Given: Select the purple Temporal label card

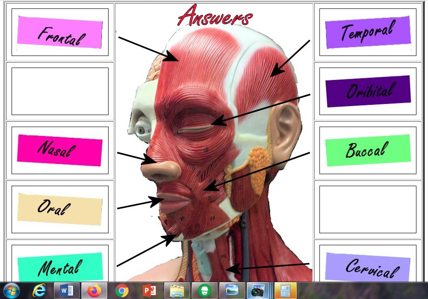Looking at the screenshot, I should click(x=368, y=32).
